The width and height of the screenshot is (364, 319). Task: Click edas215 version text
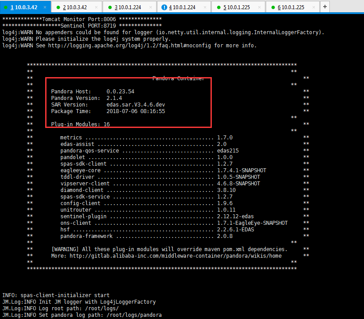228,151
